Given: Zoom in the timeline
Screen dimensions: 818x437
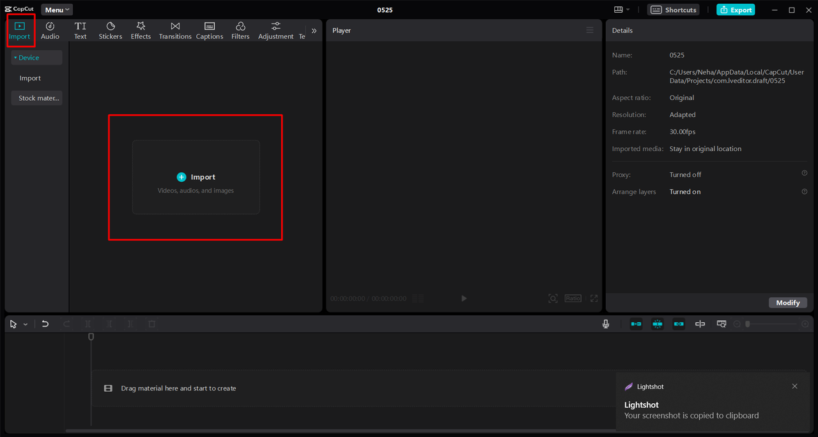Looking at the screenshot, I should [805, 324].
